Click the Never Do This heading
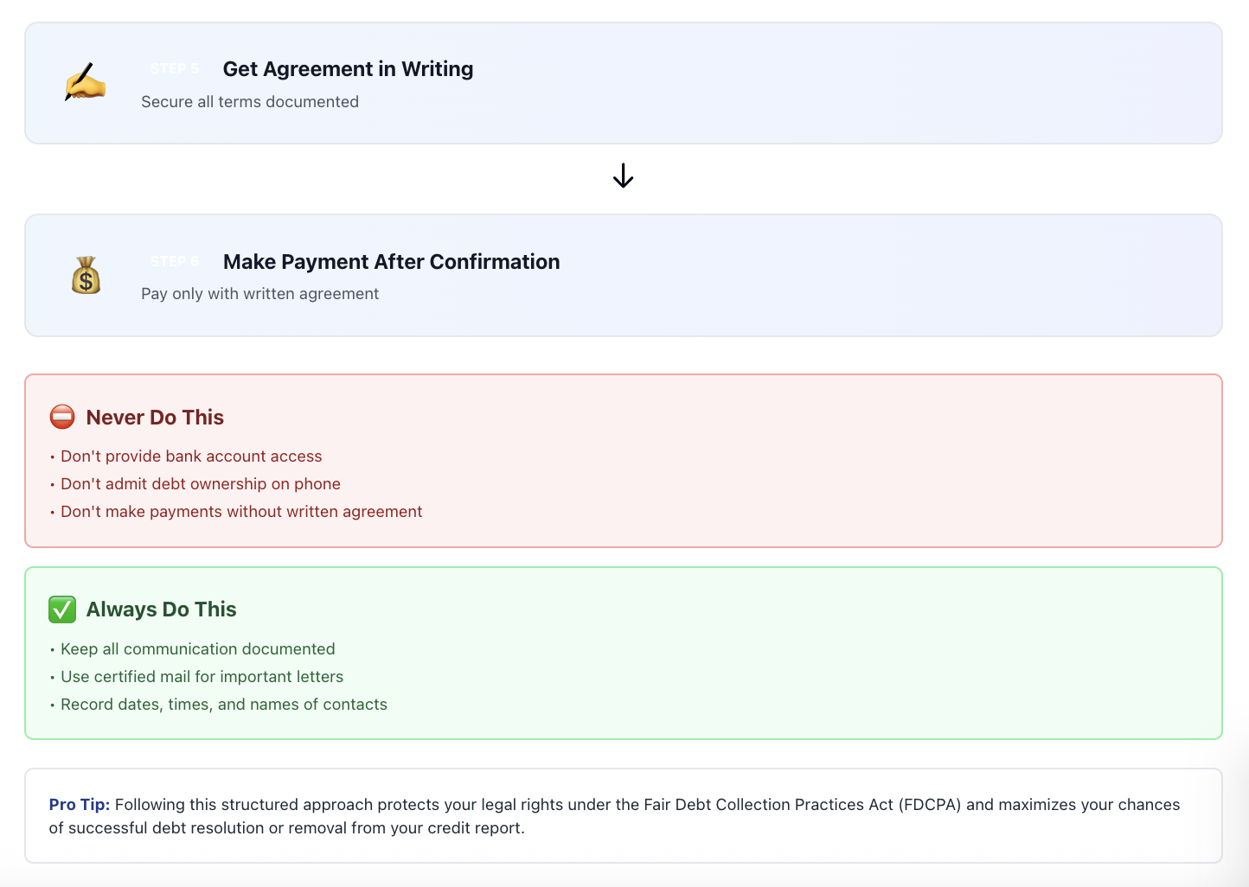1249x887 pixels. (x=155, y=418)
